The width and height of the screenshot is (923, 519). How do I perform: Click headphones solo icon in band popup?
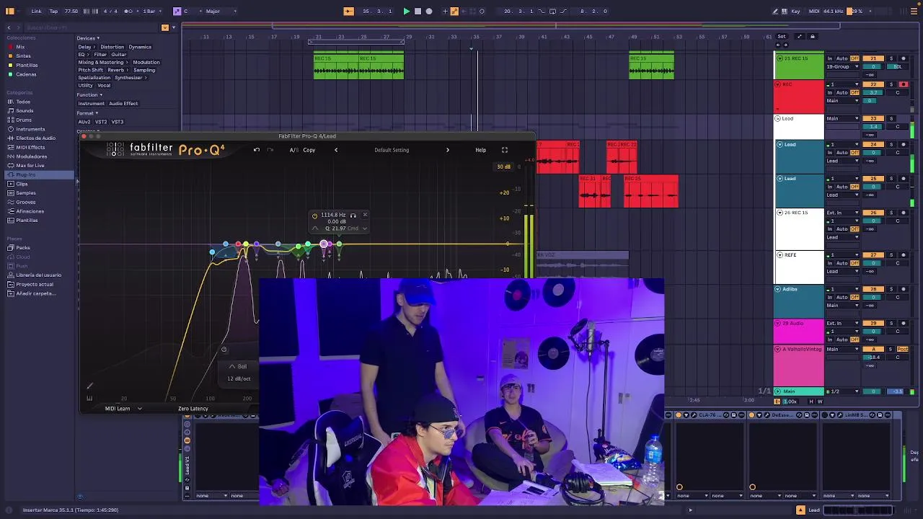pyautogui.click(x=353, y=216)
